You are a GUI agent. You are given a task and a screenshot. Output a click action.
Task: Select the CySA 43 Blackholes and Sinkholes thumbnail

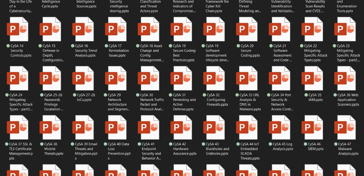click(214, 128)
